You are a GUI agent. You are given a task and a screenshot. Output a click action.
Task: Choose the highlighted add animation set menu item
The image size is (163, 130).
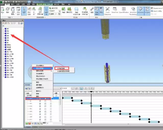42,68
